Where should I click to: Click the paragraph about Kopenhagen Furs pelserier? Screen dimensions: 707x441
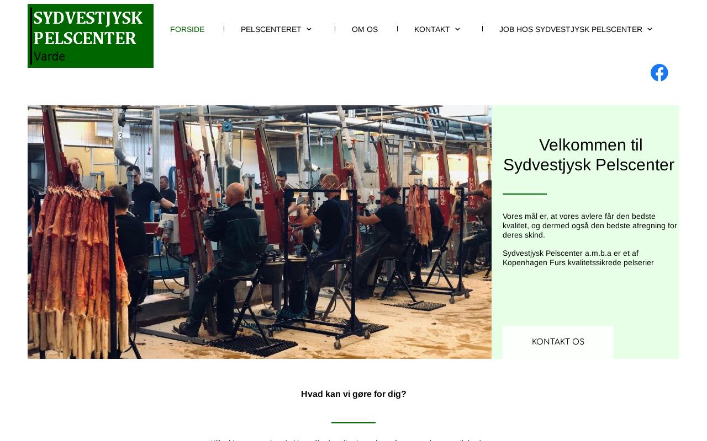coord(578,258)
